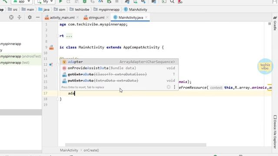Screen dimensions: 278x156
Task: Click the locate-file target icon in Project panel
Action: (11, 17)
